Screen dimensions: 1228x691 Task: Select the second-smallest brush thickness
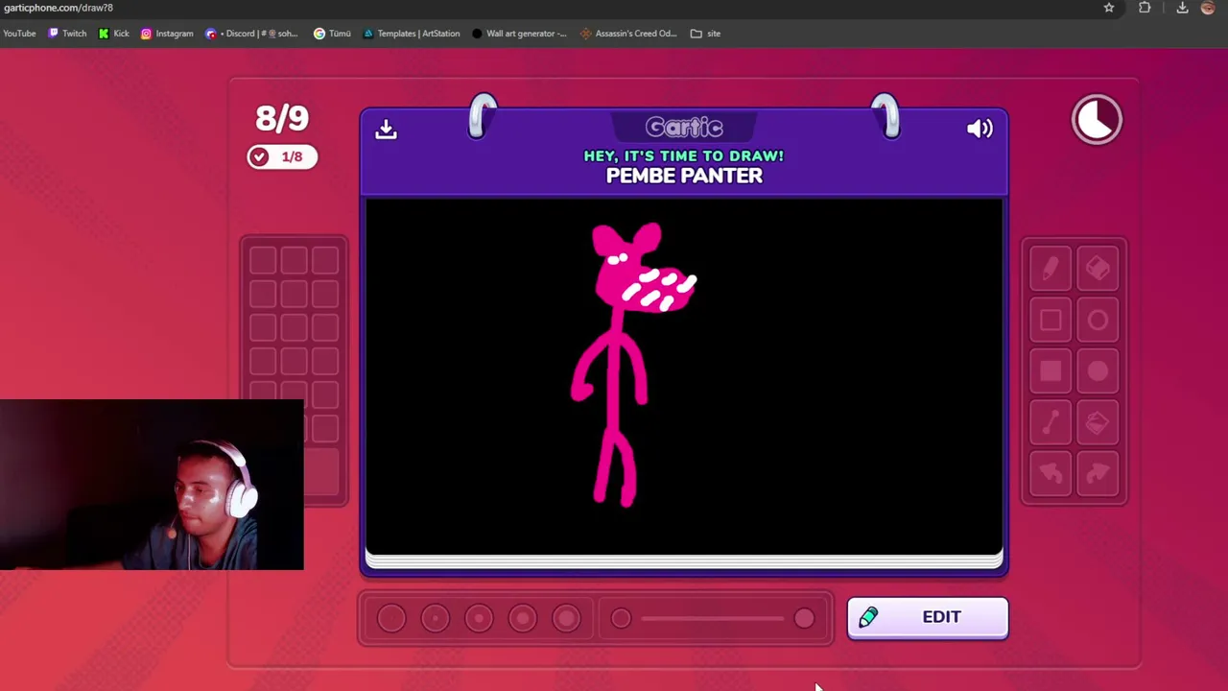coord(436,618)
